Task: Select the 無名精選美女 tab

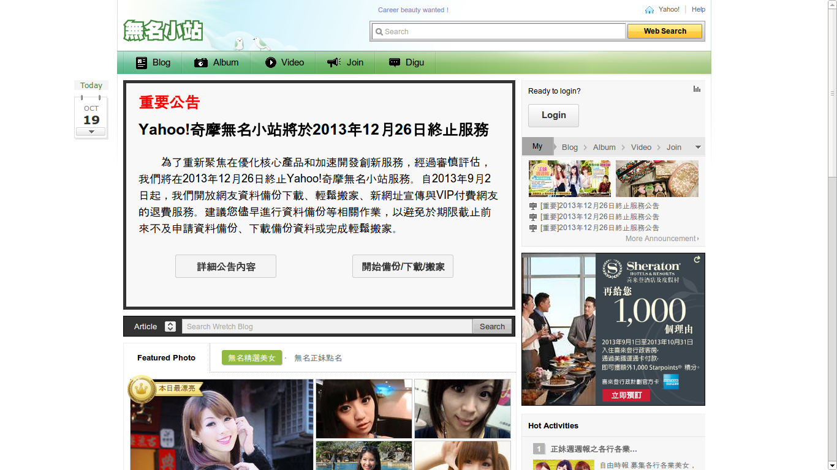Action: tap(252, 358)
